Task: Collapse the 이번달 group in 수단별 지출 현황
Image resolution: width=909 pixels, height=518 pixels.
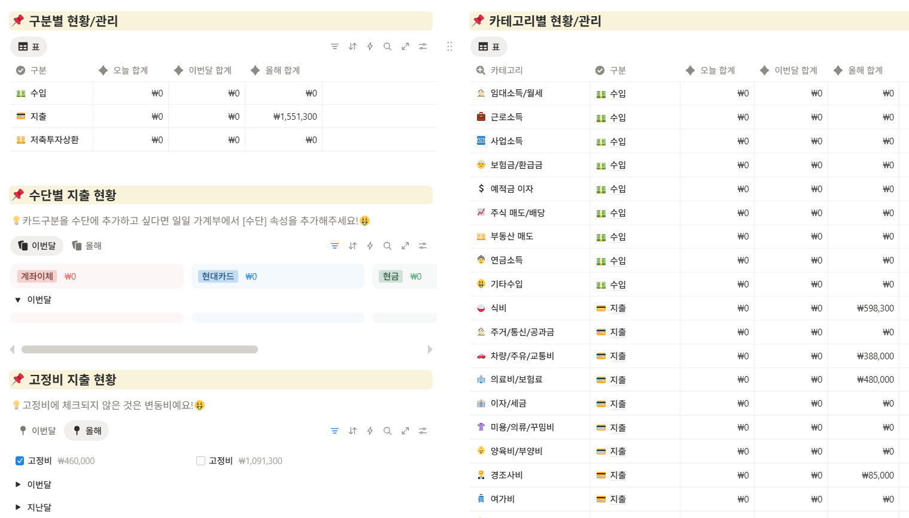Action: click(x=17, y=299)
